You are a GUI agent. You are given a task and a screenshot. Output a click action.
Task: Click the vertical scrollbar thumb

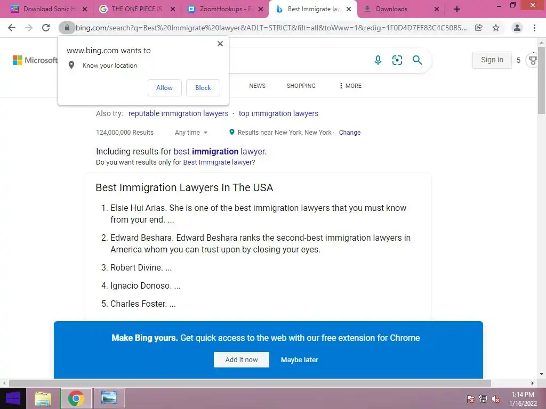pos(541,81)
